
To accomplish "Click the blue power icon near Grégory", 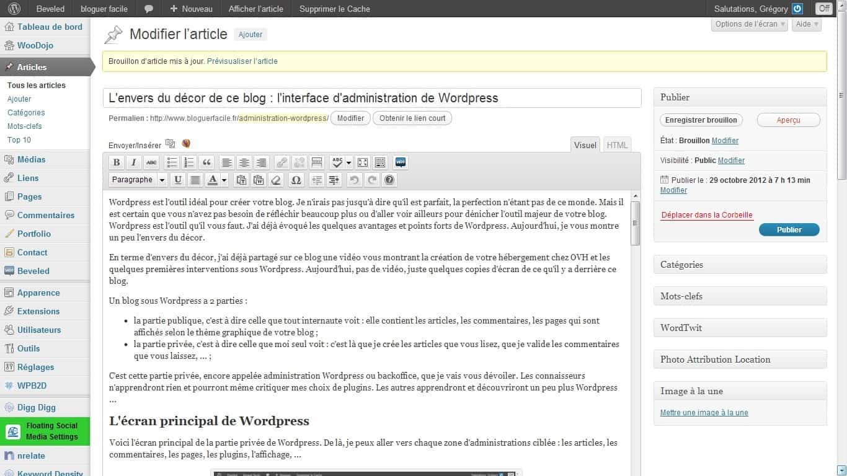I will pos(797,9).
